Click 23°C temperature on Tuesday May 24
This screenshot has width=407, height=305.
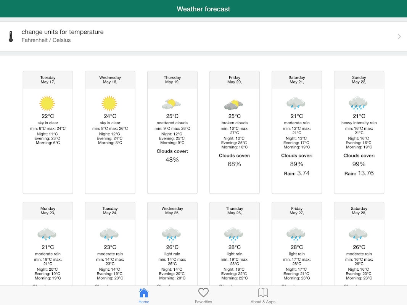pyautogui.click(x=110, y=247)
